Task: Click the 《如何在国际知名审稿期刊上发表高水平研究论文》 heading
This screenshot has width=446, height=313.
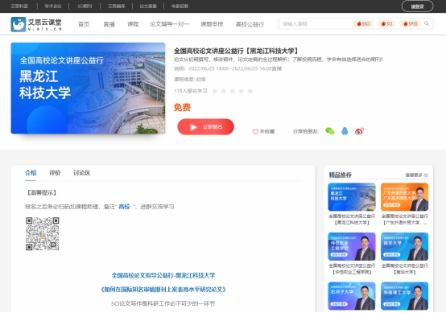Action: click(x=163, y=290)
